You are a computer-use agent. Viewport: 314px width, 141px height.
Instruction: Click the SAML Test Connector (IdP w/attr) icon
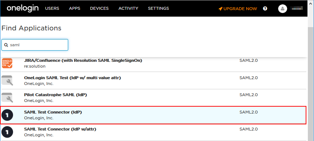pyautogui.click(x=7, y=132)
